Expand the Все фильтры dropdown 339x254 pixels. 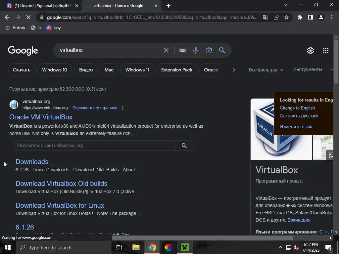[x=266, y=70]
